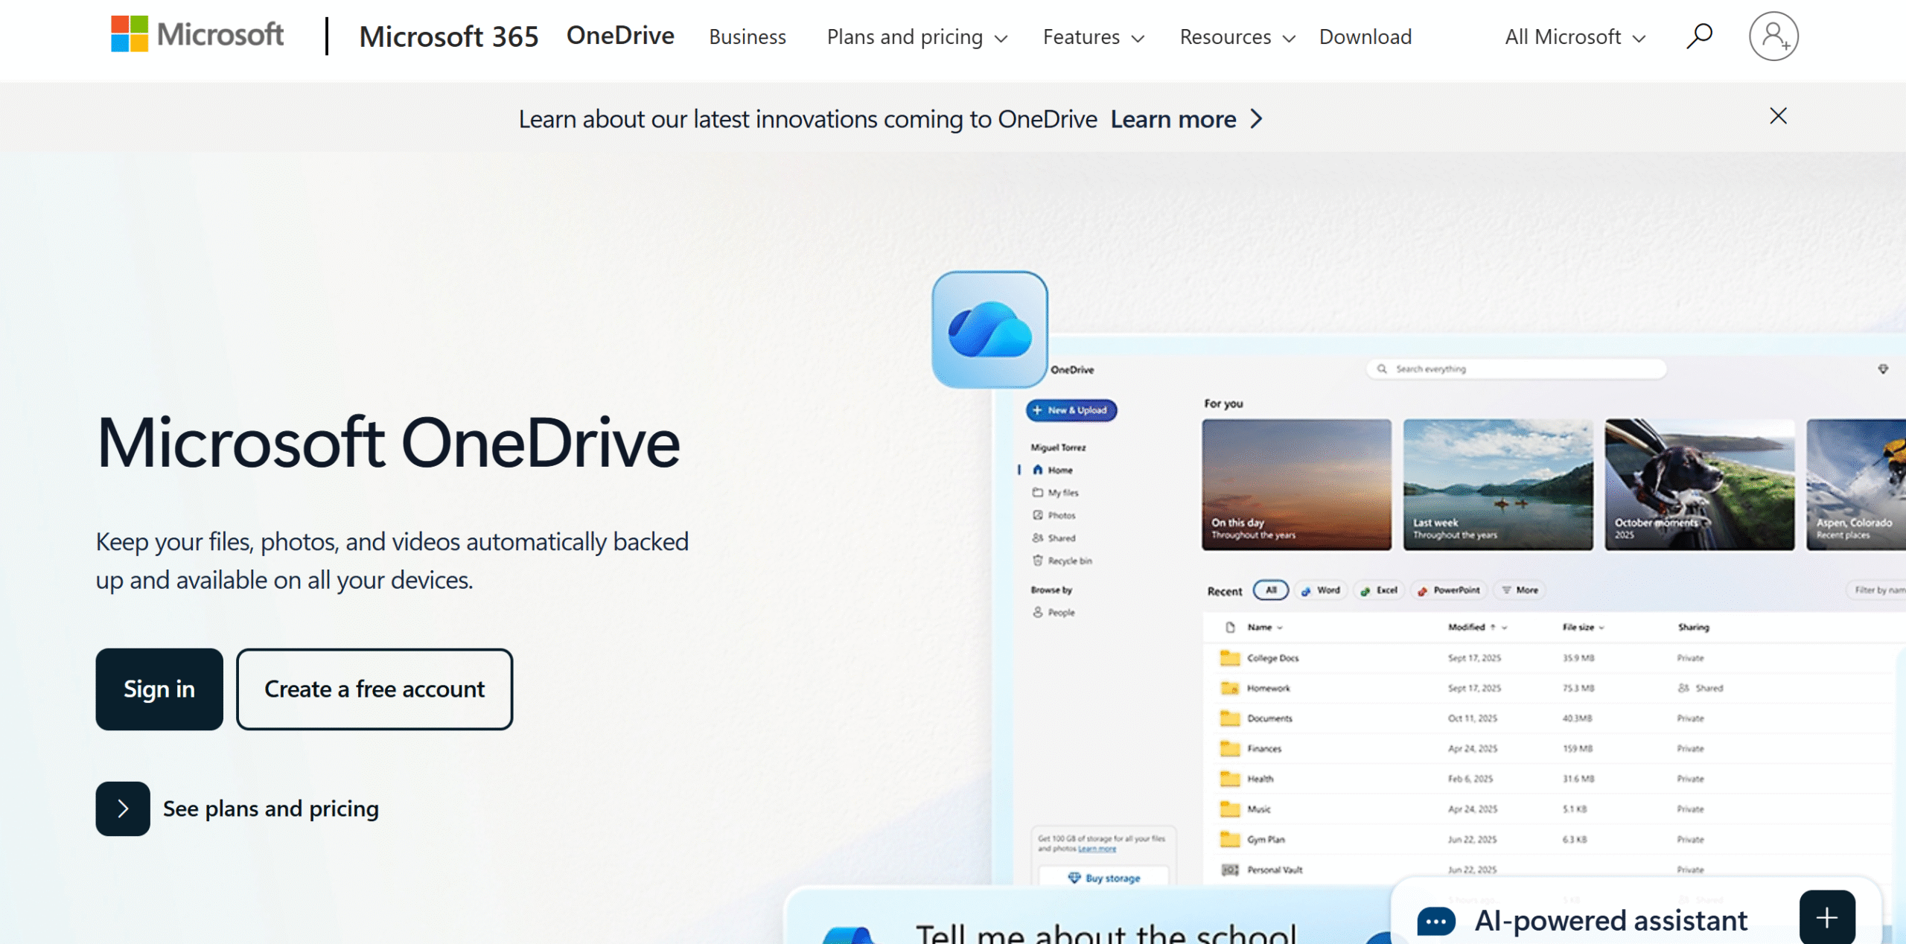Image resolution: width=1906 pixels, height=944 pixels.
Task: Click the Recycle bin icon
Action: 1037,561
